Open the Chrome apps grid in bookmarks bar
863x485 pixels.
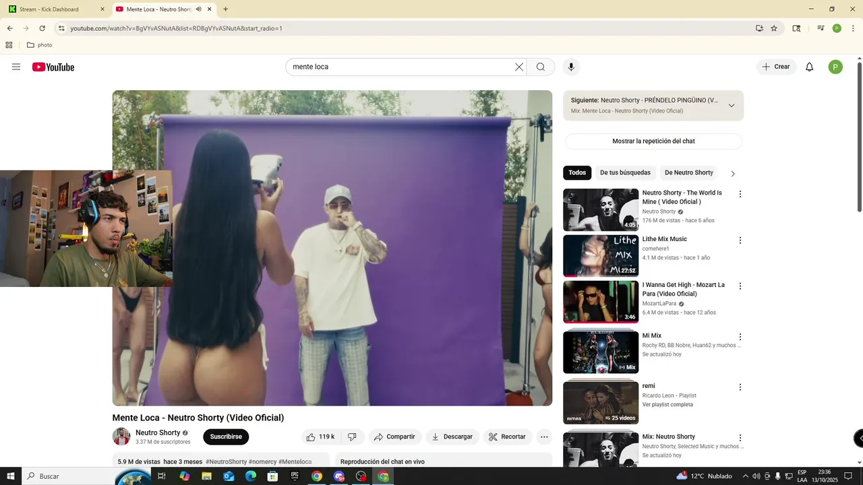[x=9, y=45]
